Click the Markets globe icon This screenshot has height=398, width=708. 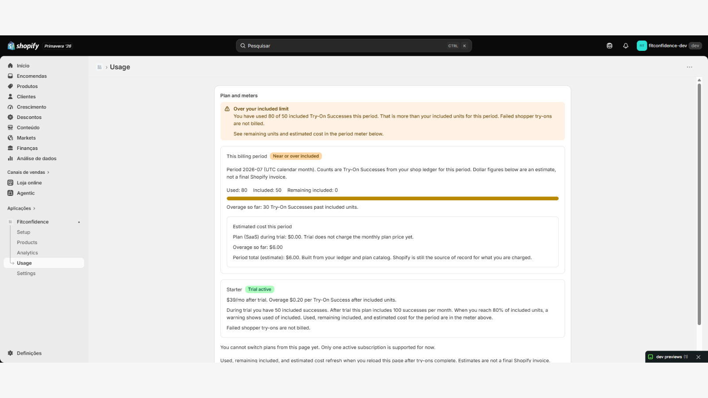10,138
